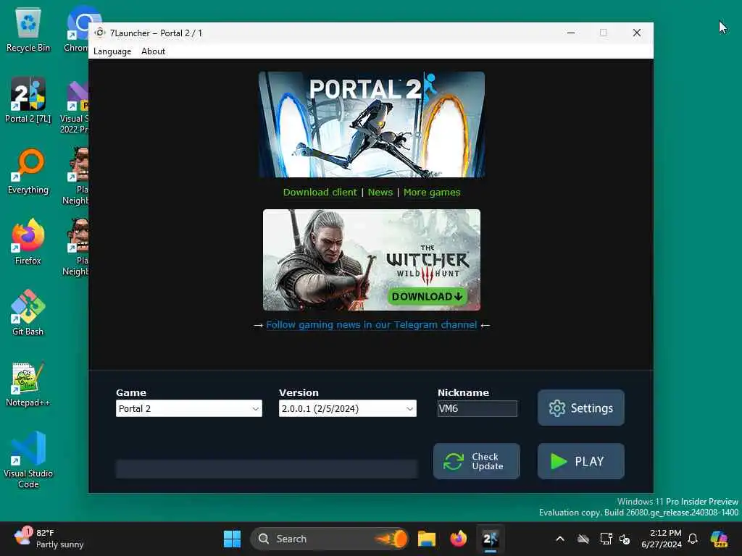This screenshot has height=556, width=742.
Task: Click the Check Update button
Action: click(477, 461)
